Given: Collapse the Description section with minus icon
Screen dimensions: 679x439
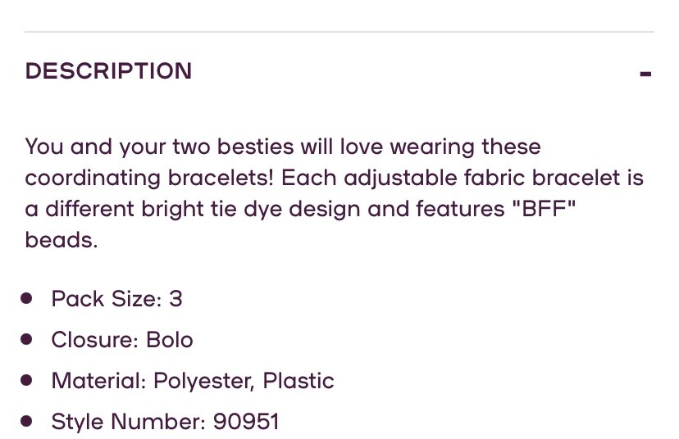Looking at the screenshot, I should click(645, 74).
